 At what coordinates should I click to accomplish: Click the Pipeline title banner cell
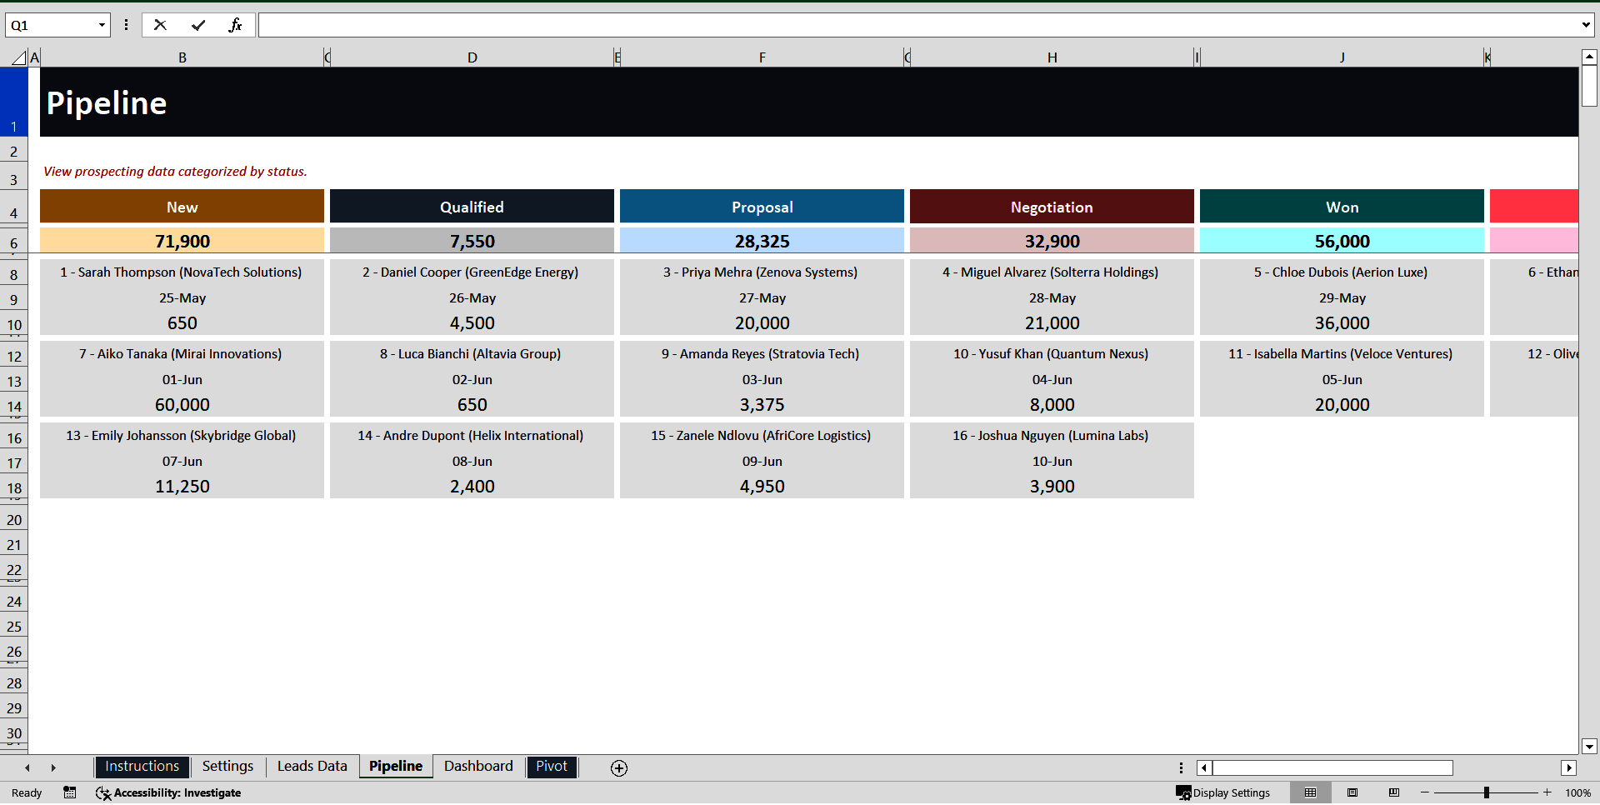(x=808, y=102)
